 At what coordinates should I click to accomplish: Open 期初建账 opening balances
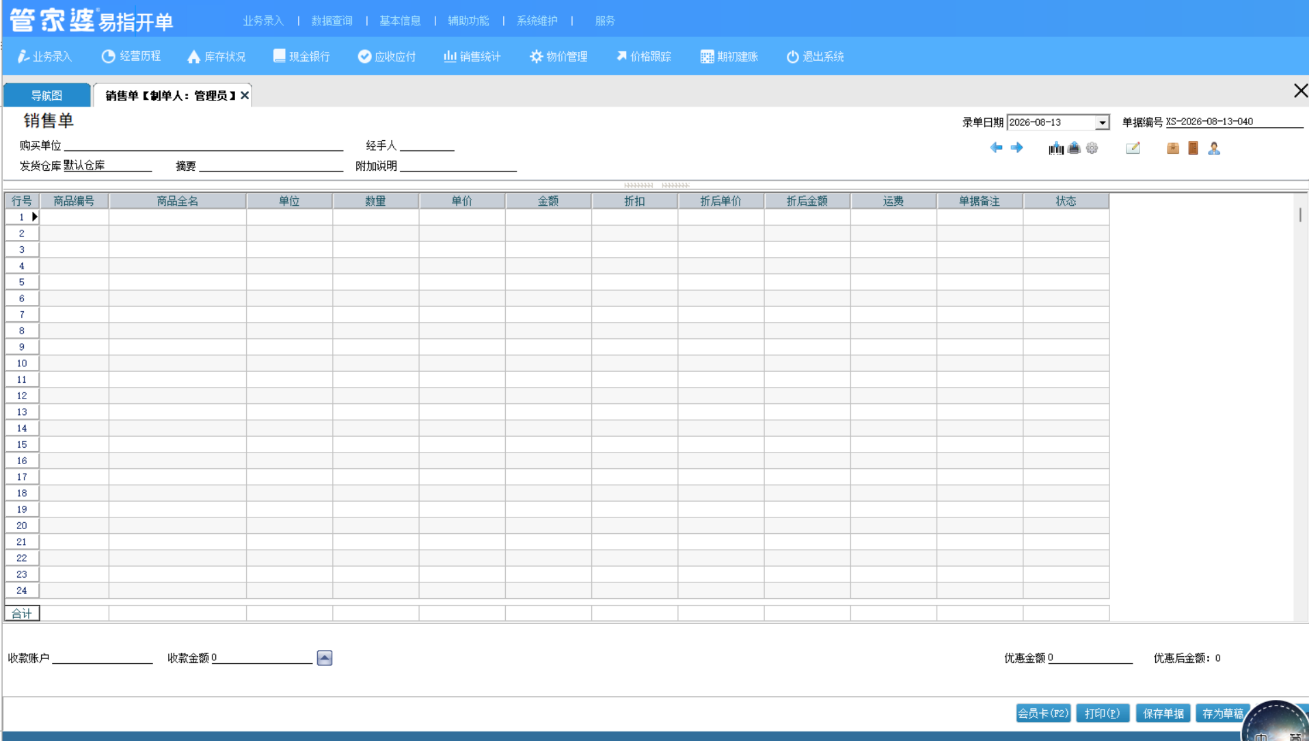click(x=729, y=57)
